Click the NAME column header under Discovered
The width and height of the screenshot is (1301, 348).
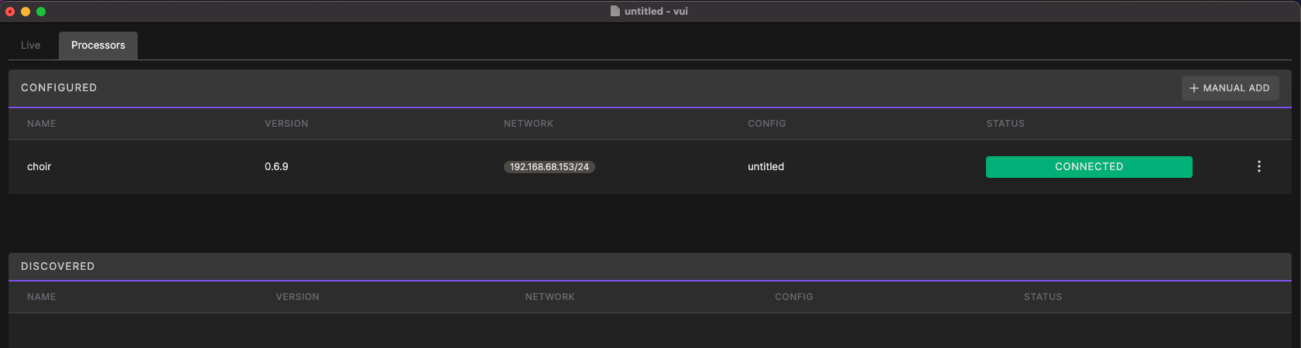click(42, 297)
